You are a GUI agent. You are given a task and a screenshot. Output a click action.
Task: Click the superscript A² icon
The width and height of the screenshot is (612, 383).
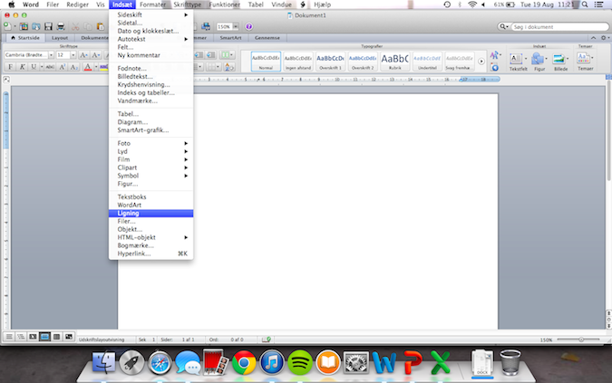(62, 67)
